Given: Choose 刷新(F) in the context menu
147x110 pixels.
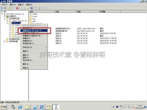Looking at the screenshot, I should pyautogui.click(x=34, y=58).
